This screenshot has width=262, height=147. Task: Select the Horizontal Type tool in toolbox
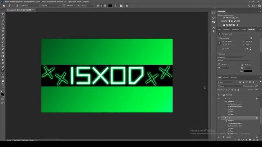(3, 70)
